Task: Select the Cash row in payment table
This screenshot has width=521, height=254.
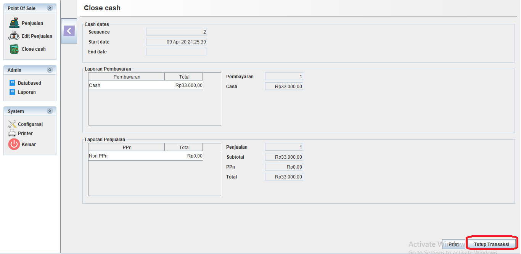Action: [145, 85]
